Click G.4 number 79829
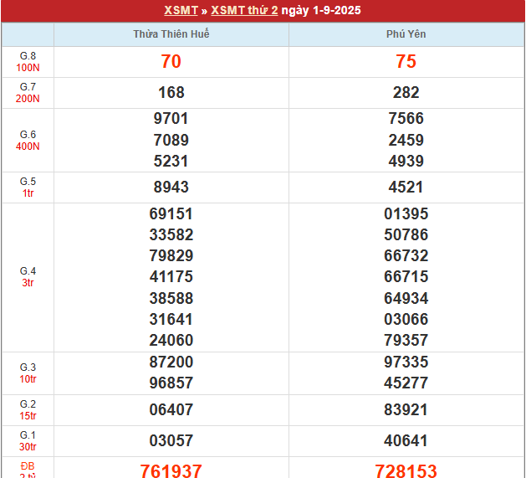Screen dimensions: 526x478 (x=171, y=256)
